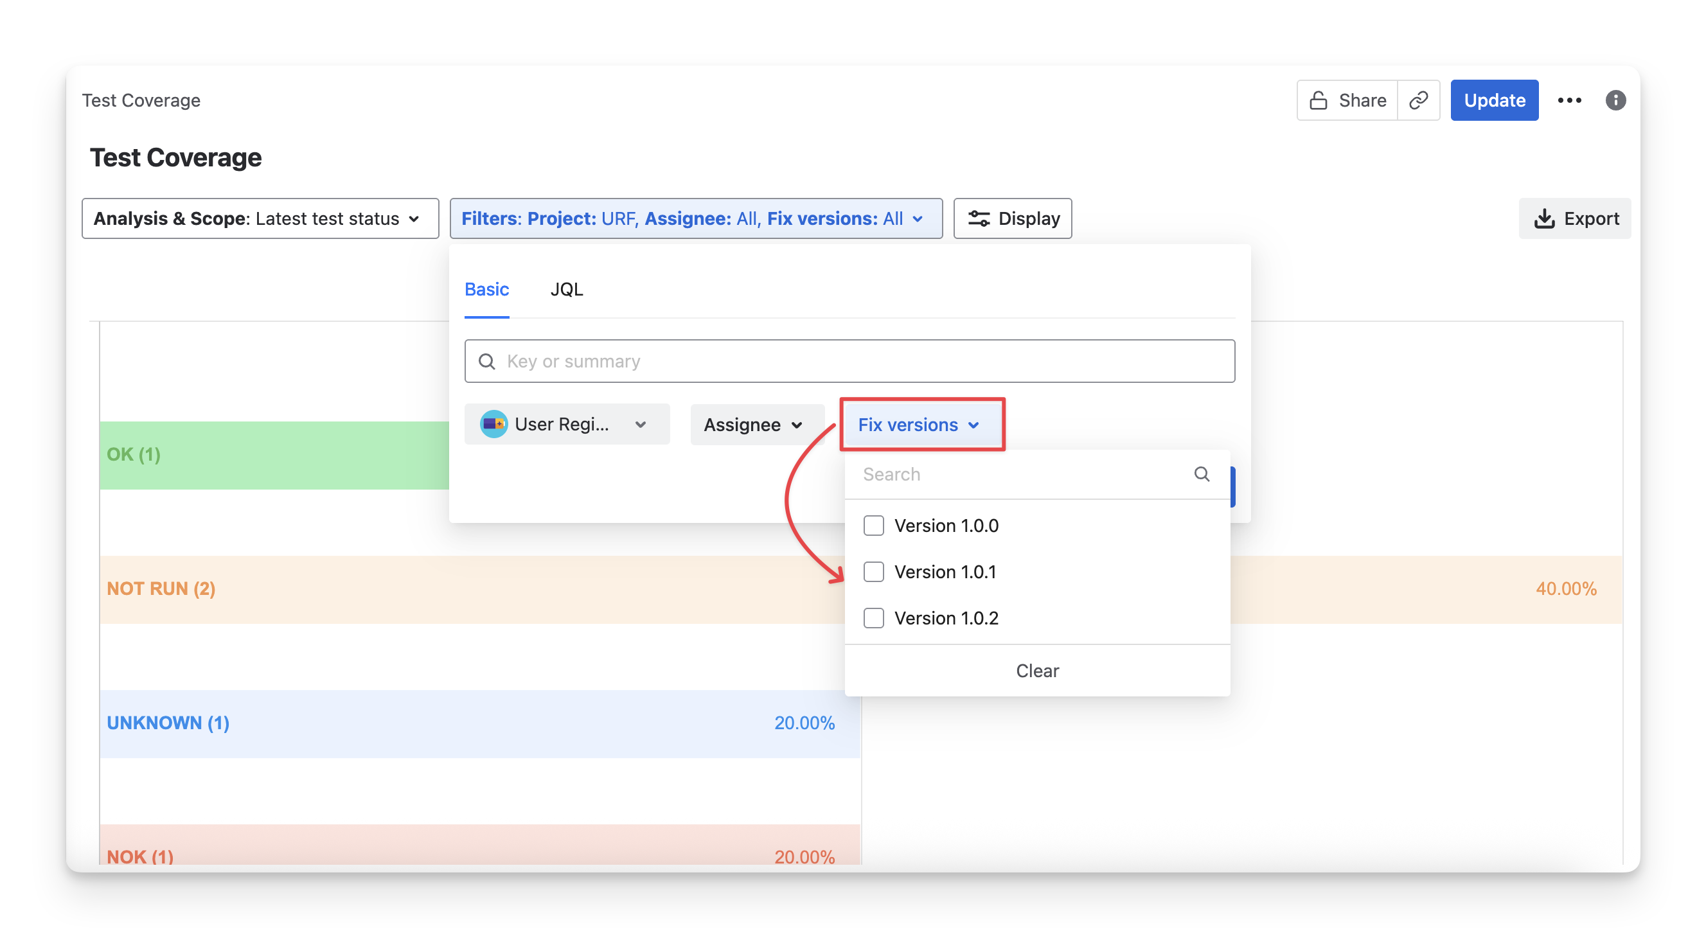Click Clear in the versions list

tap(1037, 671)
